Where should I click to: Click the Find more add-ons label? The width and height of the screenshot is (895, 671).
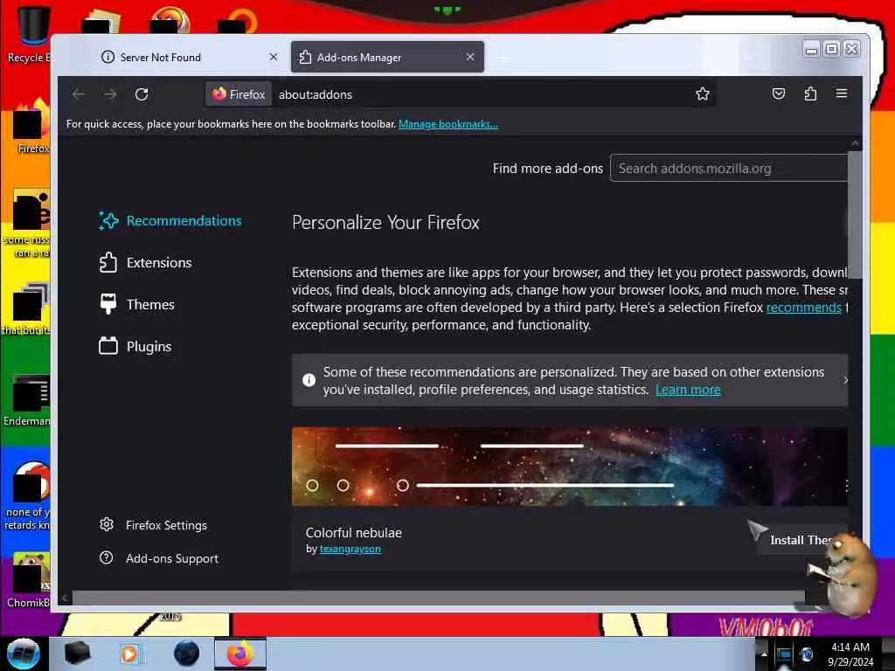tap(547, 169)
